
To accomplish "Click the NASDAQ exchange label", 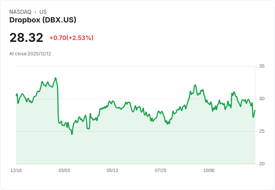I will coord(20,12).
